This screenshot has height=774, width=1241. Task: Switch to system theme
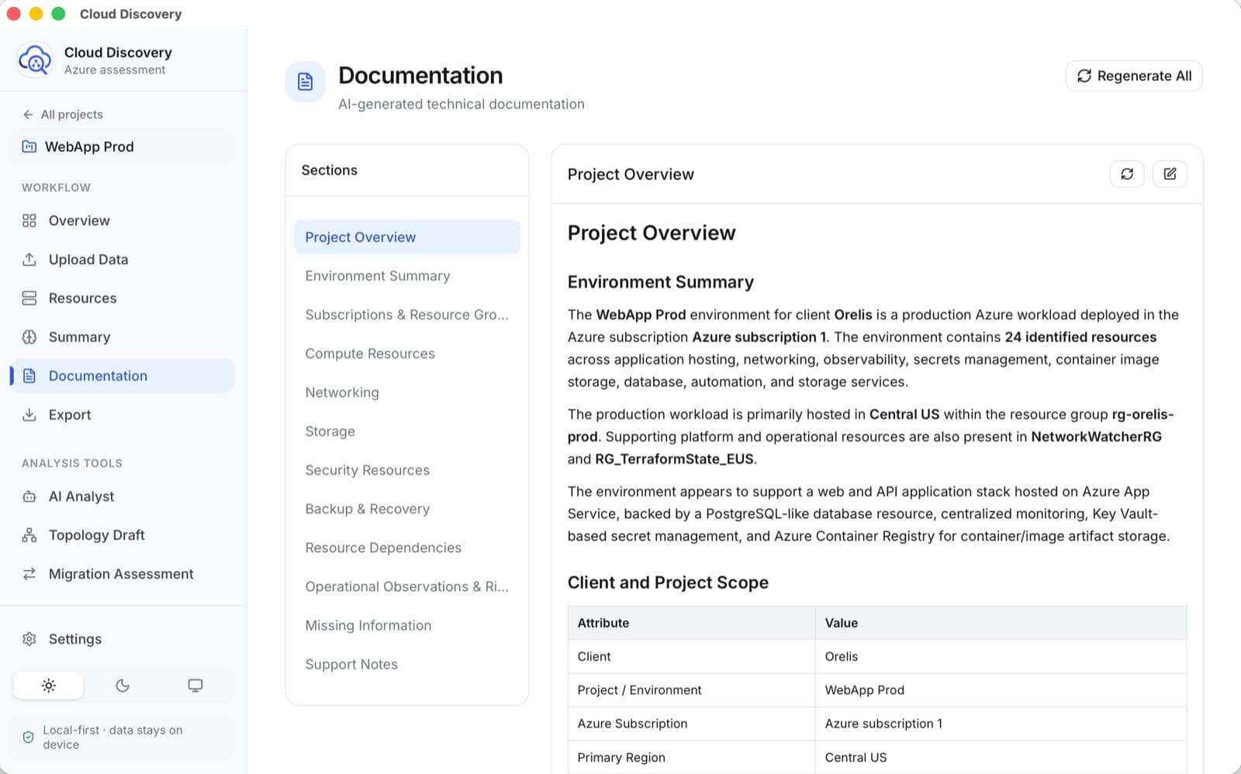pos(195,686)
